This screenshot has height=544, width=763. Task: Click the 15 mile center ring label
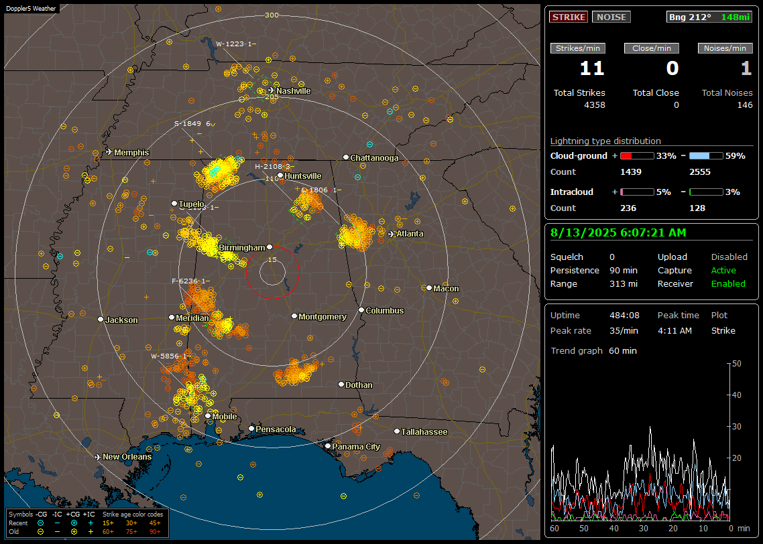[x=272, y=259]
